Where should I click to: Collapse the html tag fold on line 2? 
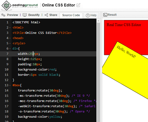click(x=10, y=28)
